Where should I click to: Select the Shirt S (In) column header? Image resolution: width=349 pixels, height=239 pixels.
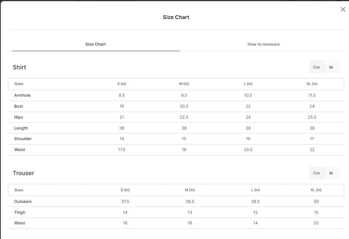(x=122, y=84)
